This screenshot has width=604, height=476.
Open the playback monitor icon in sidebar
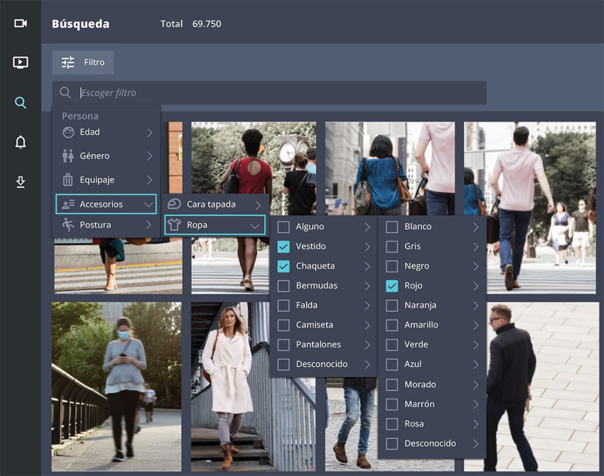pyautogui.click(x=19, y=63)
